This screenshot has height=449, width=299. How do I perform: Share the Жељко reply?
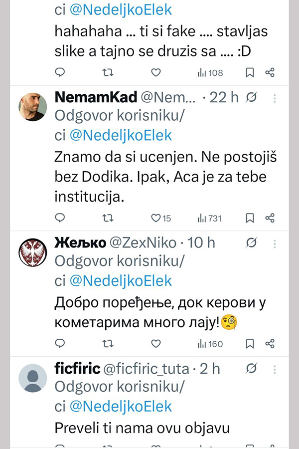270,344
